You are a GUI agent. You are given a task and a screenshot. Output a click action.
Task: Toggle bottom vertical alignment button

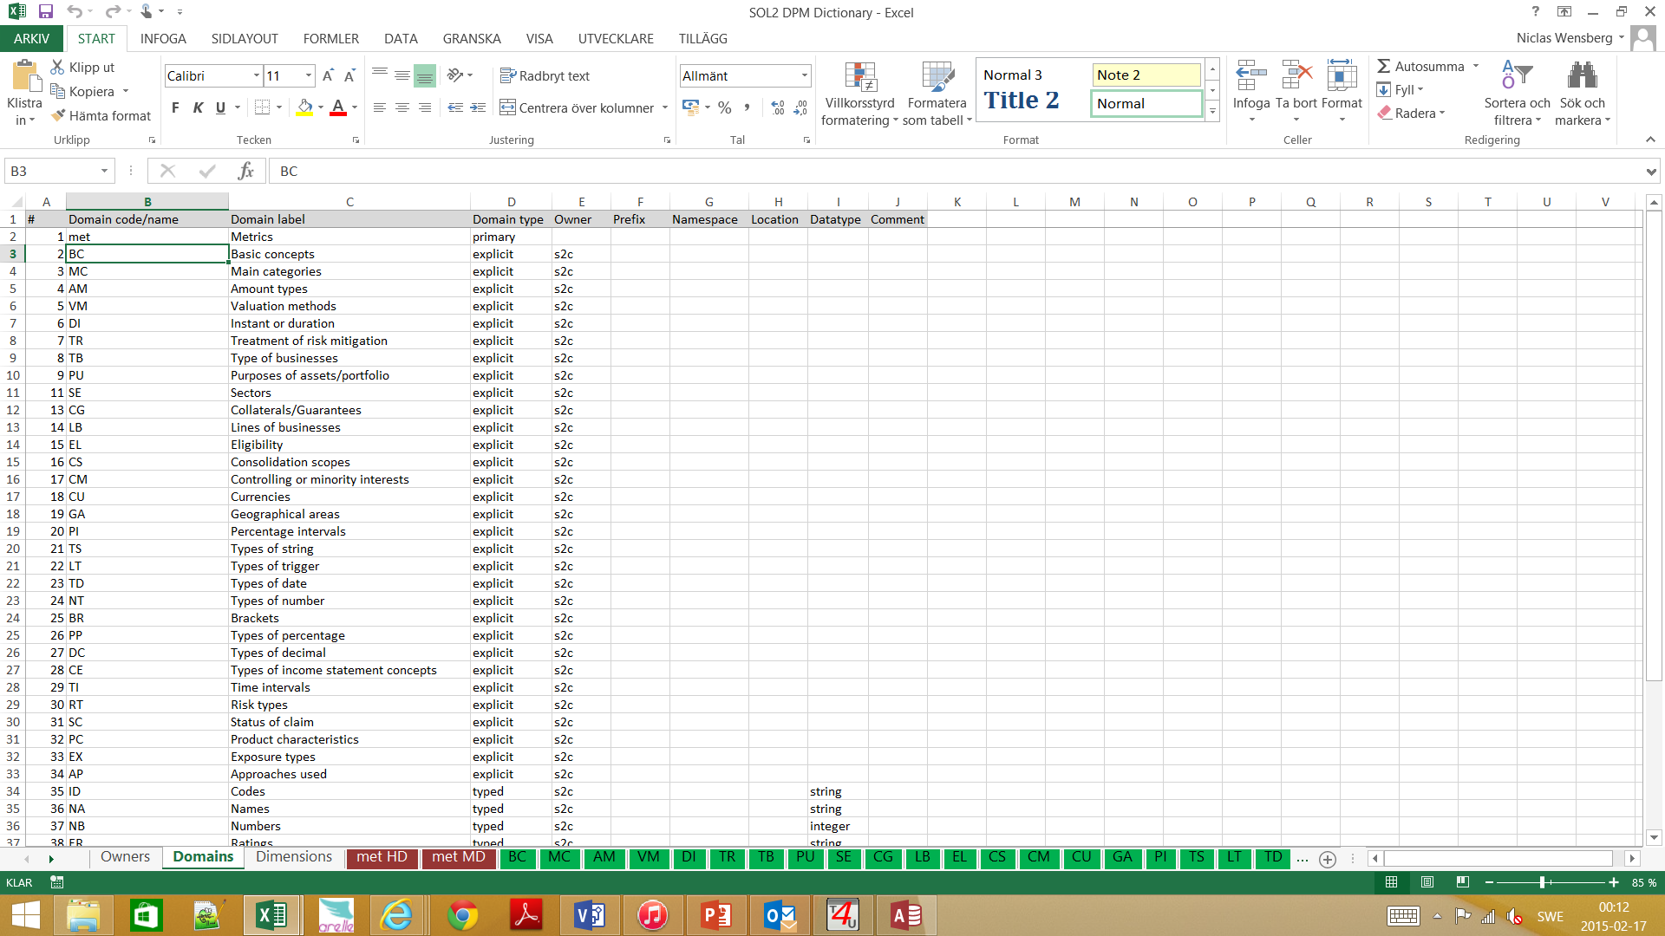tap(425, 75)
